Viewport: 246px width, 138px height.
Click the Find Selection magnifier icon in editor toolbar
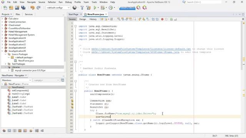point(119,19)
